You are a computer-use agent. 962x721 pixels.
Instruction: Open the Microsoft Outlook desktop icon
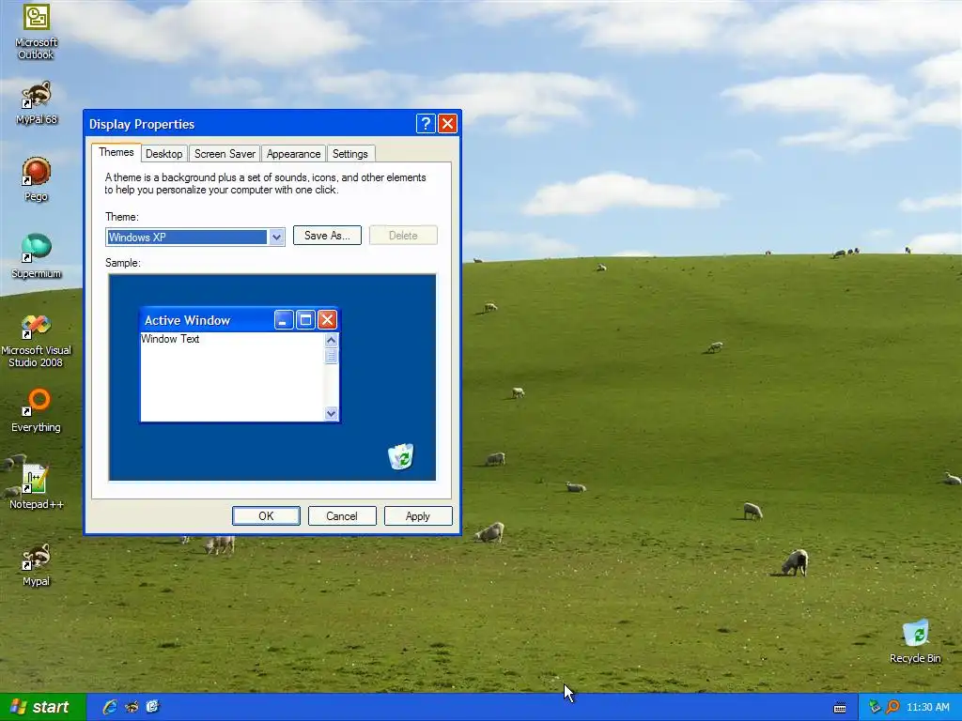pos(37,32)
